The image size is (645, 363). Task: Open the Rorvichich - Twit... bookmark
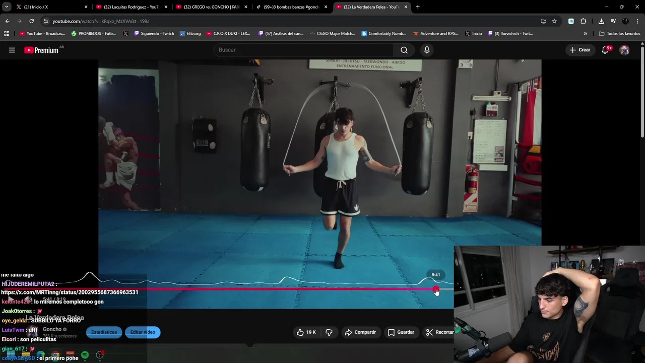[510, 34]
